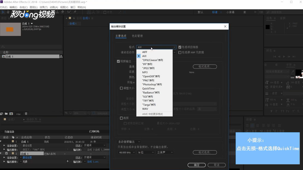
Task: Click the black color swatch in info panel
Action: click(x=268, y=27)
